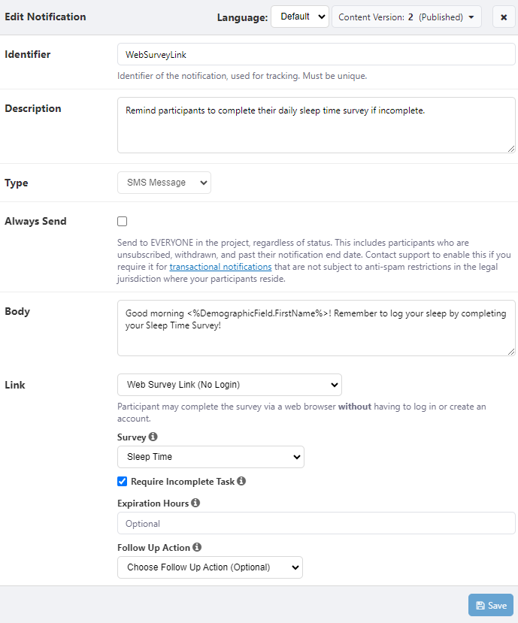The width and height of the screenshot is (518, 623).
Task: Focus the Expiration Hours input
Action: pos(316,523)
